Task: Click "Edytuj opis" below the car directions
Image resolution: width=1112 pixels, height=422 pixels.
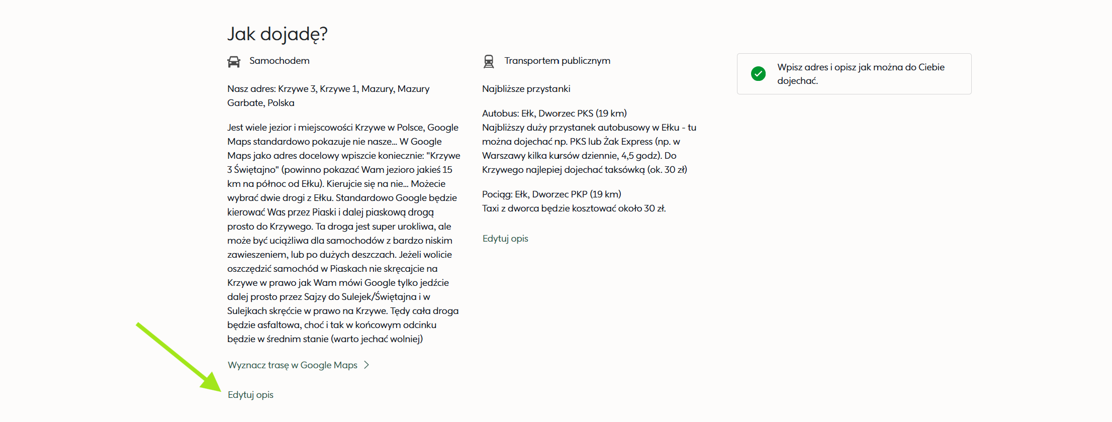Action: [250, 395]
